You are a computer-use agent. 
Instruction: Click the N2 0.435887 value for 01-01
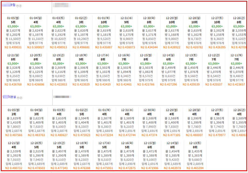[104, 47]
